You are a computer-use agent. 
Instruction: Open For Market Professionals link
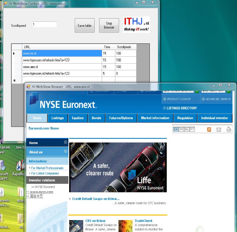pos(47,168)
